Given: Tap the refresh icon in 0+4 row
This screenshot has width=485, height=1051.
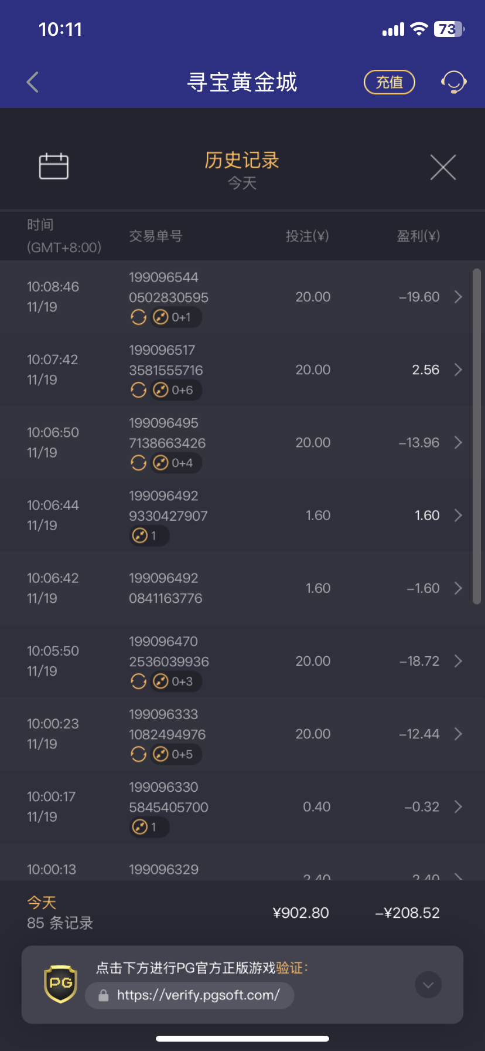Looking at the screenshot, I should tap(139, 463).
